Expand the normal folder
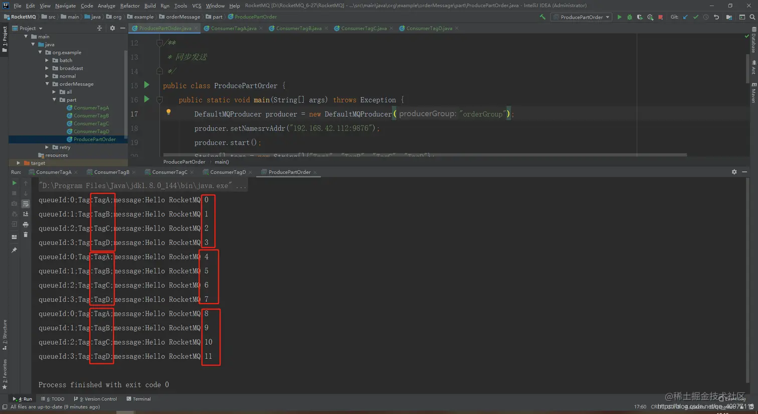 pos(48,76)
